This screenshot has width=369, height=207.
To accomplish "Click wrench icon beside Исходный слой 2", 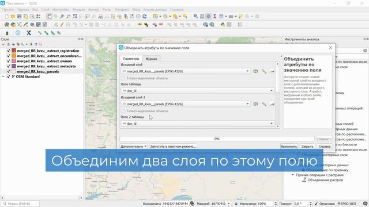I will [x=264, y=103].
